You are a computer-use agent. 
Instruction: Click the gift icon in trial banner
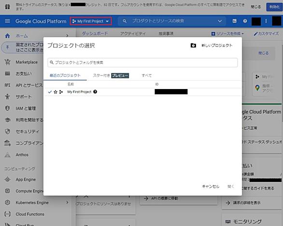tap(7, 7)
